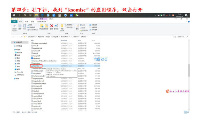Viewport: 201px width, 118px height.
Task: Switch to the Home ribbon tab
Action: tap(20, 22)
